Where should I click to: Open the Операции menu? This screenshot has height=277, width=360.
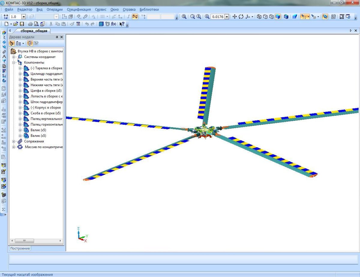click(55, 10)
